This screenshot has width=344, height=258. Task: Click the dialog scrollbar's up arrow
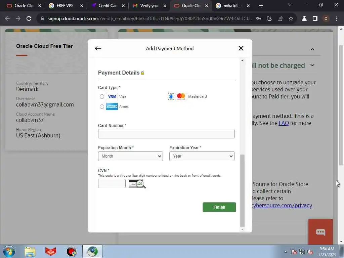tap(242, 60)
